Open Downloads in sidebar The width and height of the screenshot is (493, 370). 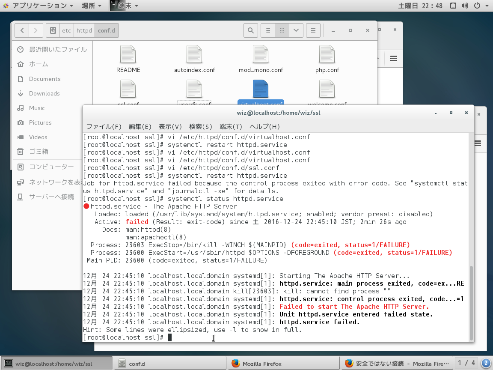point(52,93)
